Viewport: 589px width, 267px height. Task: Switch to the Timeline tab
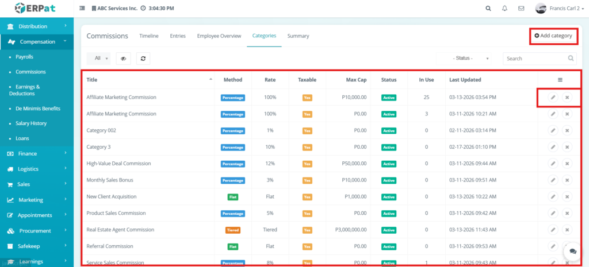pyautogui.click(x=148, y=36)
